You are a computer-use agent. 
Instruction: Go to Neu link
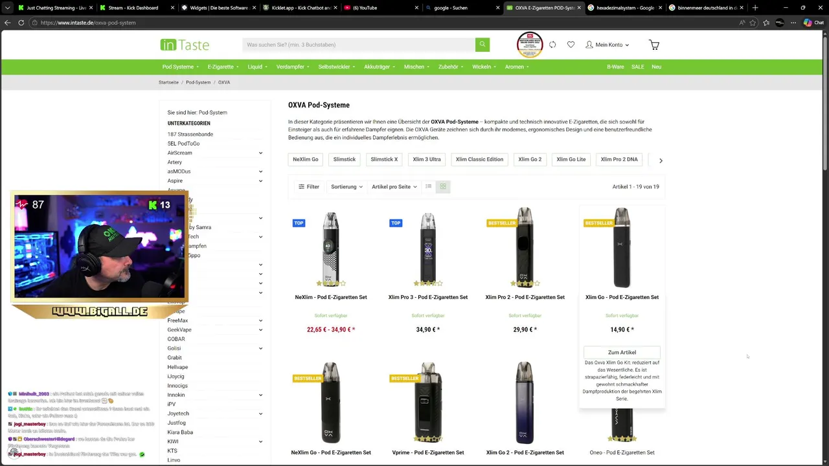pyautogui.click(x=657, y=67)
